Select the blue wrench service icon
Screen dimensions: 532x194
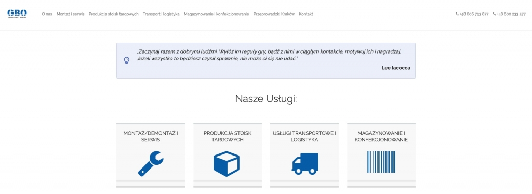[151, 163]
